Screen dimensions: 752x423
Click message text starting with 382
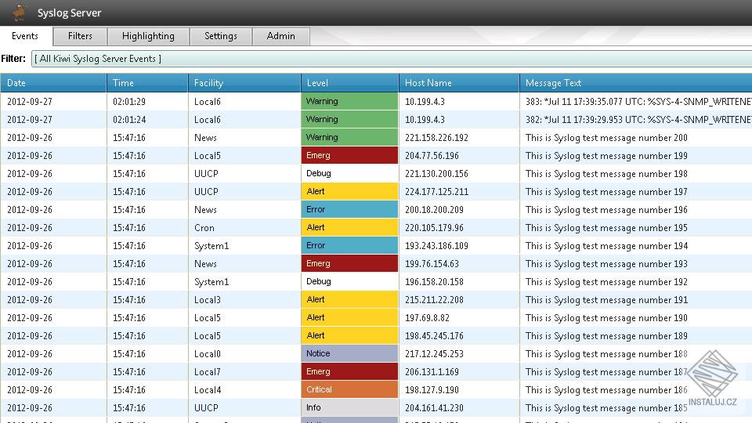638,120
